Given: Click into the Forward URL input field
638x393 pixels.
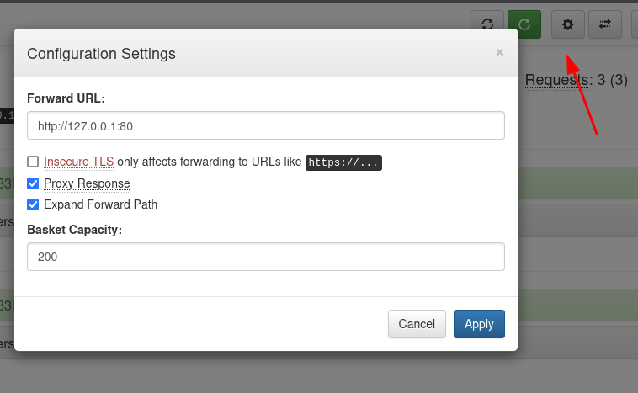Looking at the screenshot, I should (266, 125).
